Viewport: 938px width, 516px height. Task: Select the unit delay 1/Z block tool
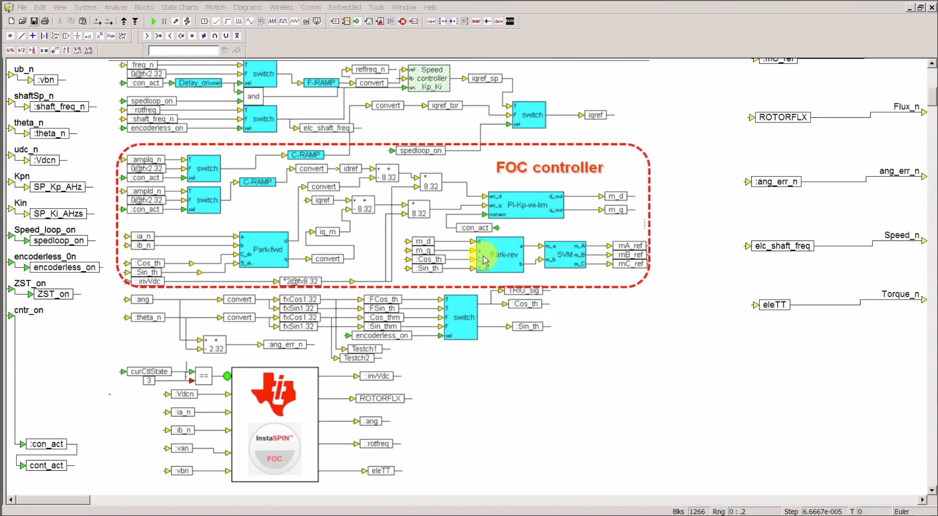pos(21,50)
